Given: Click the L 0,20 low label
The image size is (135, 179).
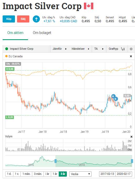Looking at the screenshot, I should click(x=10, y=117).
